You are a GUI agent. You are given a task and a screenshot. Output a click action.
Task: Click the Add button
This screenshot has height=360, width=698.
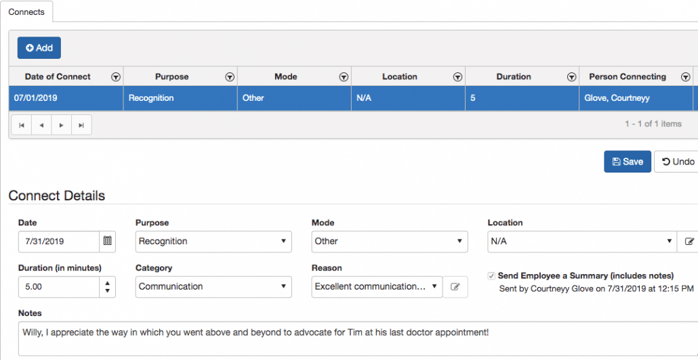[x=39, y=48]
